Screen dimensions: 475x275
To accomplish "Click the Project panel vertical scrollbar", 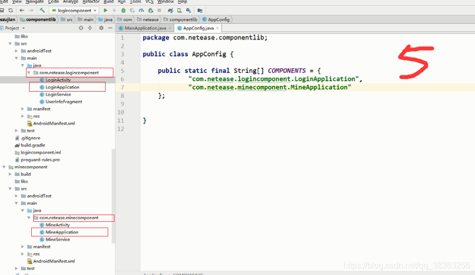I will point(113,196).
